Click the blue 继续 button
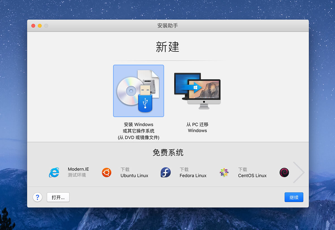Screen dimensions: 335x230 [x=294, y=197]
